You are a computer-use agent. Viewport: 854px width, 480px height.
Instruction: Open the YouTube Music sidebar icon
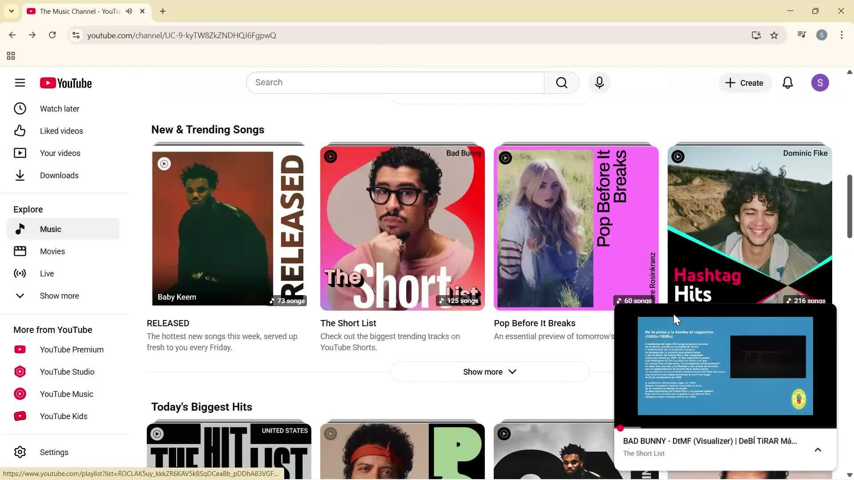coord(20,394)
